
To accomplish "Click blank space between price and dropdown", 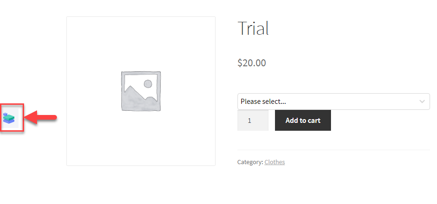I will point(333,81).
